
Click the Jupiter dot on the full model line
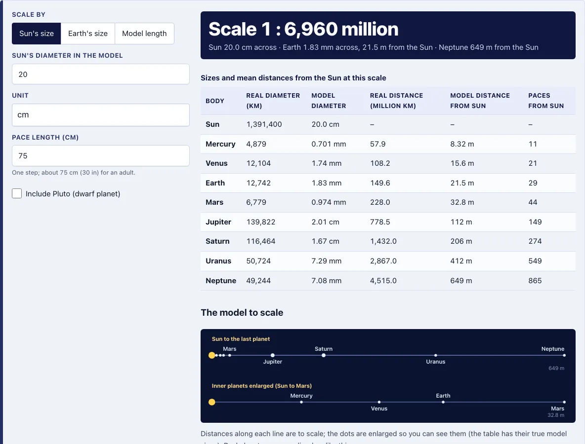[x=273, y=355]
